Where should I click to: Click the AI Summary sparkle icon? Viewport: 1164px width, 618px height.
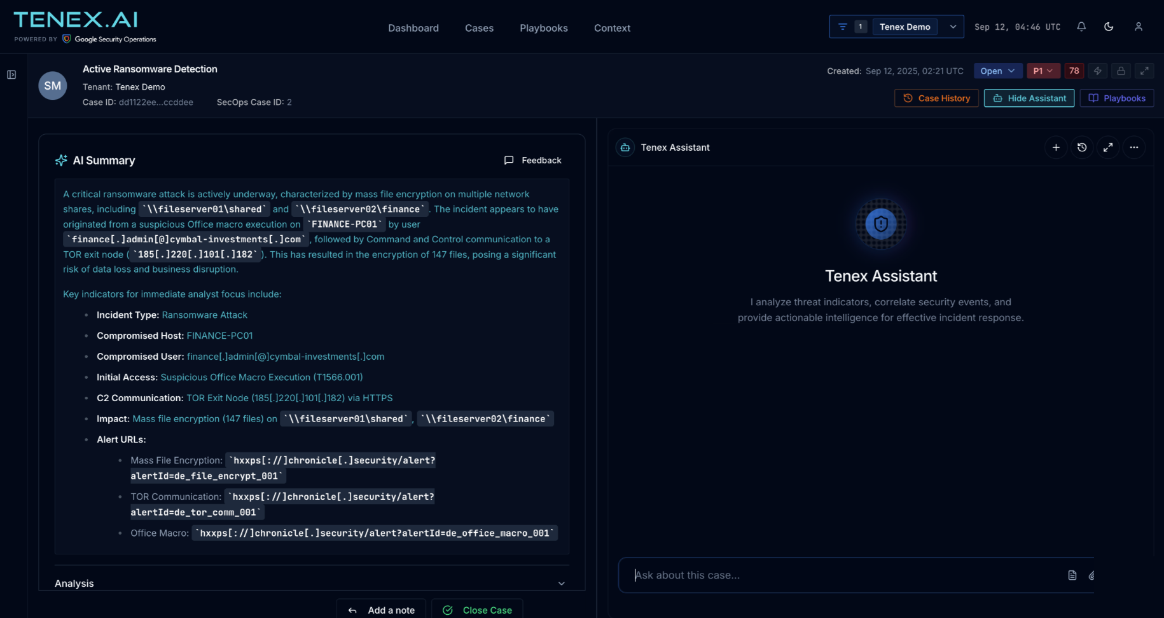61,160
